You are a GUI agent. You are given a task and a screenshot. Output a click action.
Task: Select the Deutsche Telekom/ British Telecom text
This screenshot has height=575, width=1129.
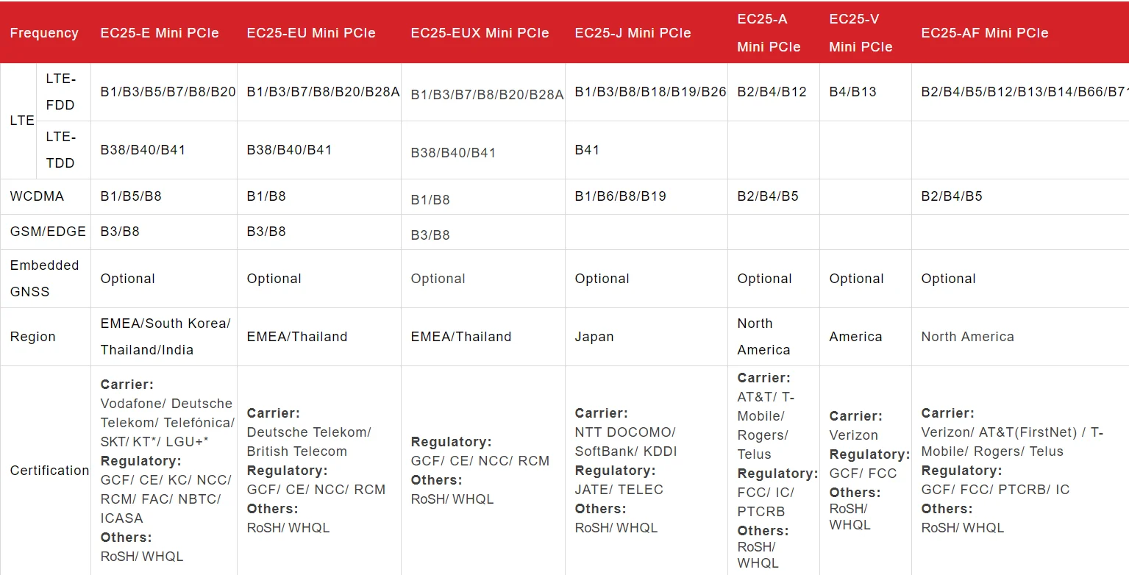click(x=309, y=442)
